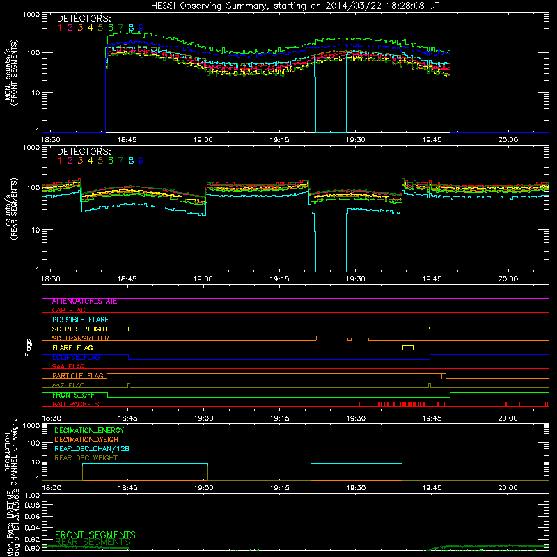This screenshot has height=557, width=557.
Task: Select the REAR_DEC_CHAN/128 legend entry
Action: pyautogui.click(x=92, y=449)
